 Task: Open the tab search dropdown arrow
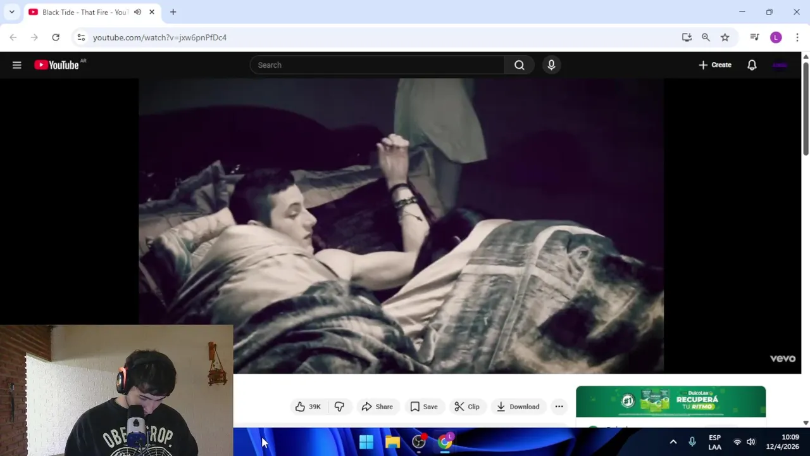tap(11, 12)
